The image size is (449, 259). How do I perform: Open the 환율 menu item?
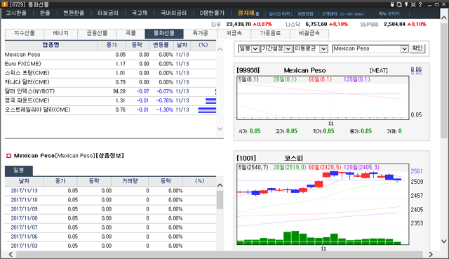click(45, 13)
